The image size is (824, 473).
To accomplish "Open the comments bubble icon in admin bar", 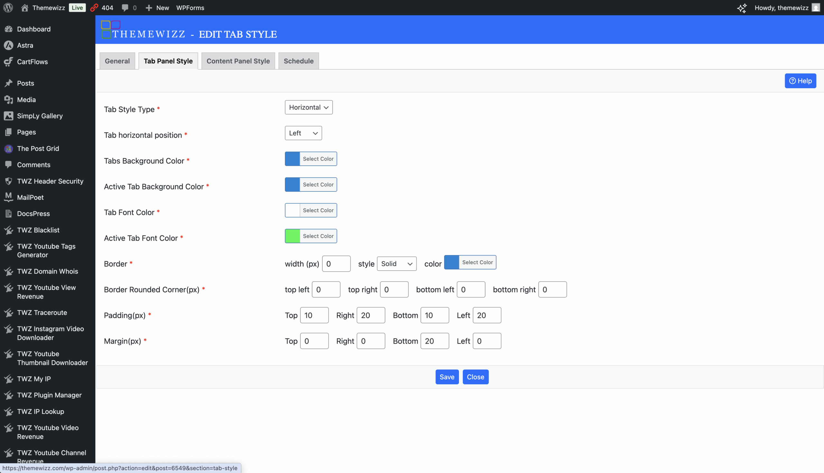I will point(125,8).
